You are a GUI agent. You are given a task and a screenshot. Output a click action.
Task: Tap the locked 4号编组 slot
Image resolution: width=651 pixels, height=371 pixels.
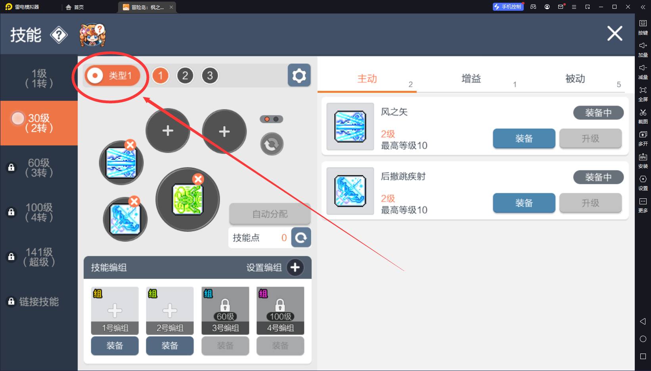point(280,310)
